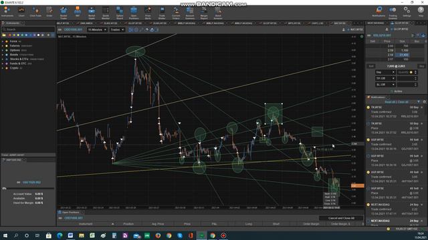The width and height of the screenshot is (428, 240).
Task: Switch to the Open Positions tab
Action: [x=70, y=212]
